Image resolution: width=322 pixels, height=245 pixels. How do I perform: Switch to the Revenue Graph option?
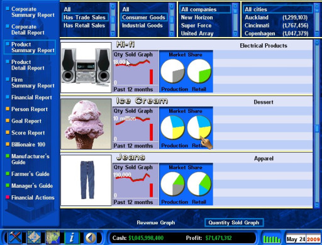tap(156, 222)
